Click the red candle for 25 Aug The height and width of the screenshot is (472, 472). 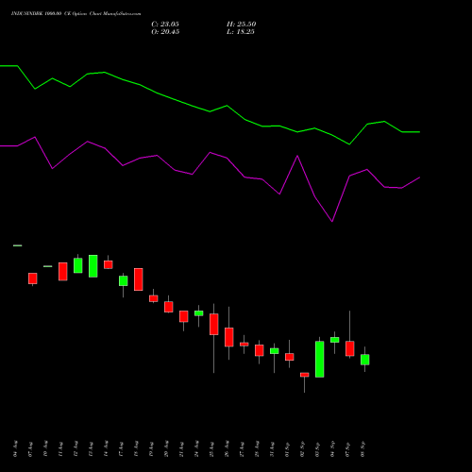coord(214,324)
